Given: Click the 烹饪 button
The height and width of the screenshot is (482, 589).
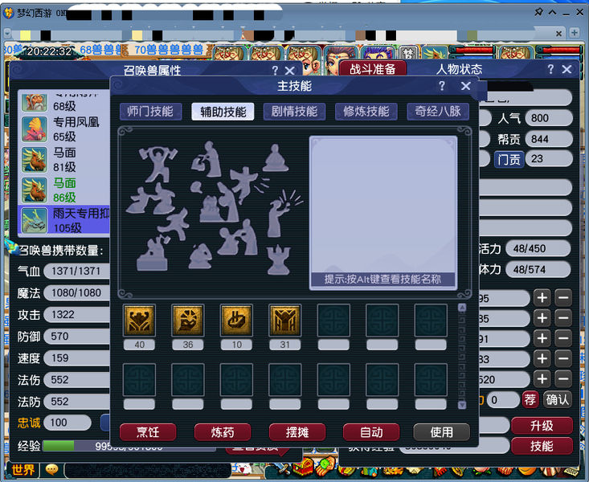Looking at the screenshot, I should 148,432.
